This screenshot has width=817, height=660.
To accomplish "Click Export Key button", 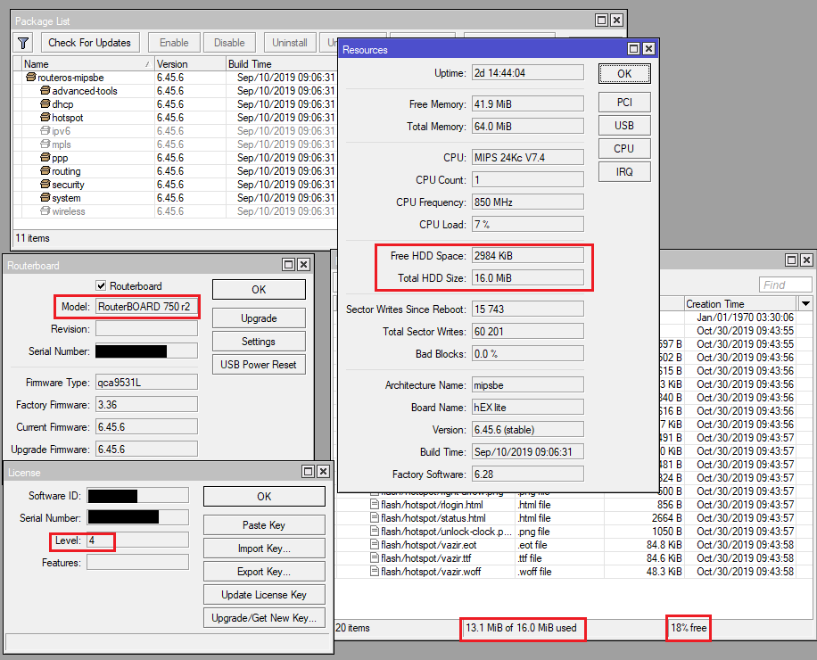I will click(x=264, y=572).
